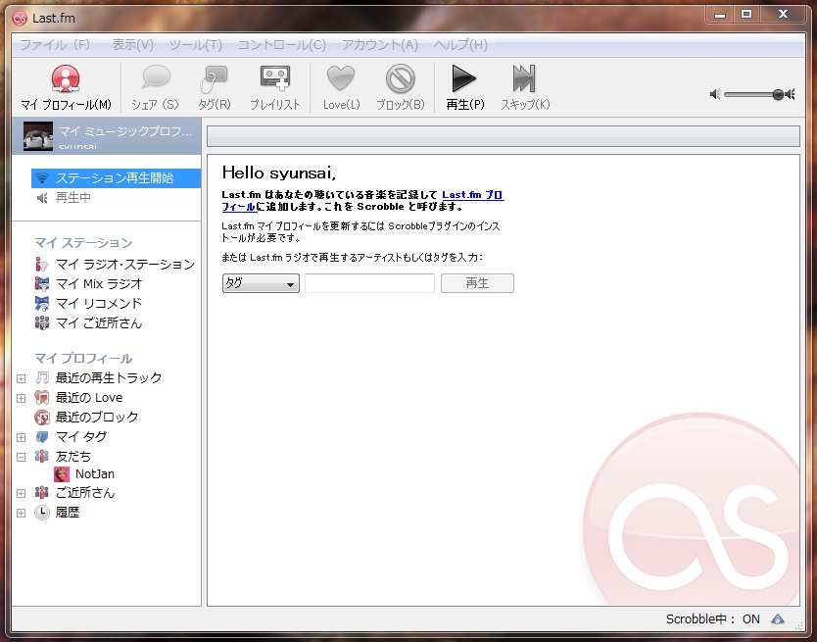
Task: Click the syunsai profile avatar thumbnail
Action: tap(38, 136)
